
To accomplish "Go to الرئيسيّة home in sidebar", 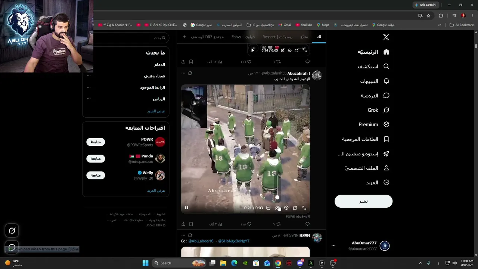I will pyautogui.click(x=373, y=52).
